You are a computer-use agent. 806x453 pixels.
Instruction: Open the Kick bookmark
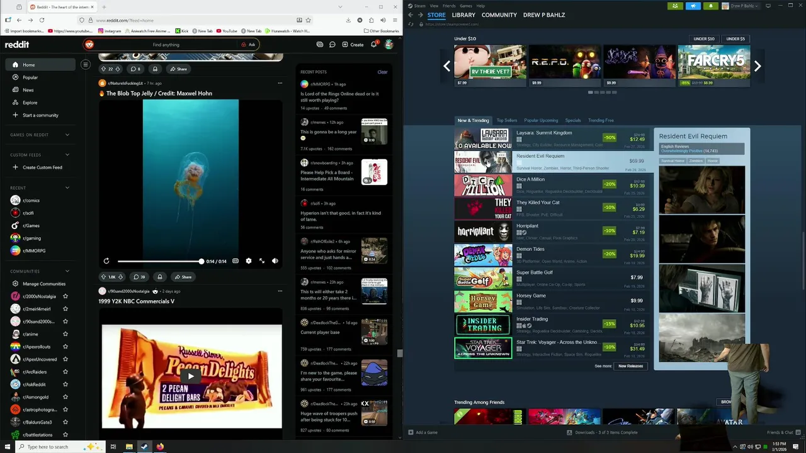coord(182,31)
